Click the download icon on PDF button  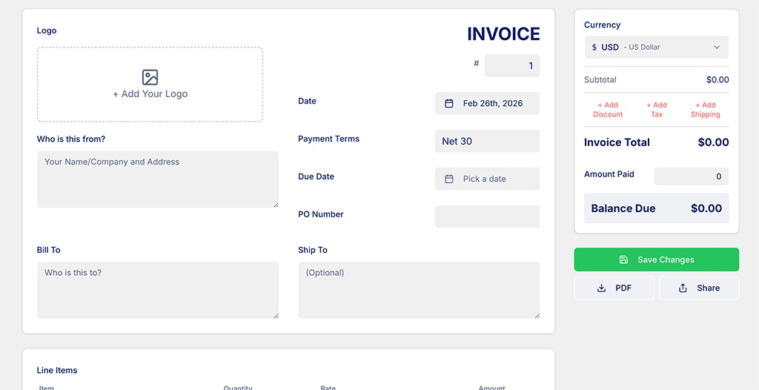[601, 288]
